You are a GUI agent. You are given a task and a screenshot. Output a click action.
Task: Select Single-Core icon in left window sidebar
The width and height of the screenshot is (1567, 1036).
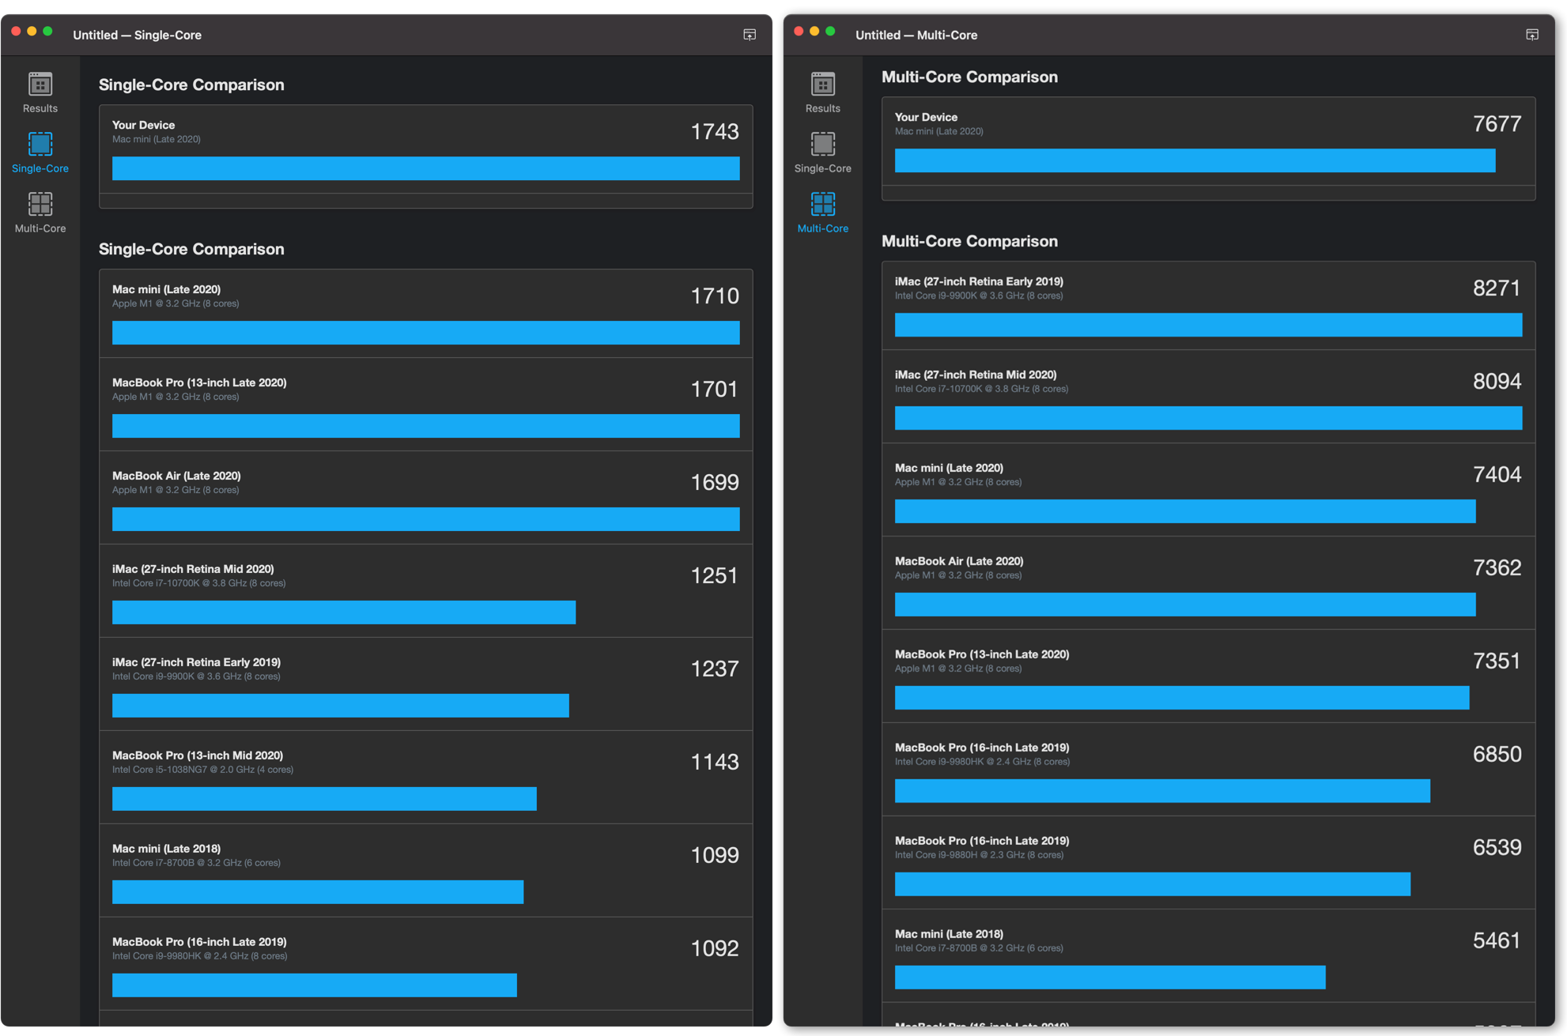pyautogui.click(x=40, y=145)
